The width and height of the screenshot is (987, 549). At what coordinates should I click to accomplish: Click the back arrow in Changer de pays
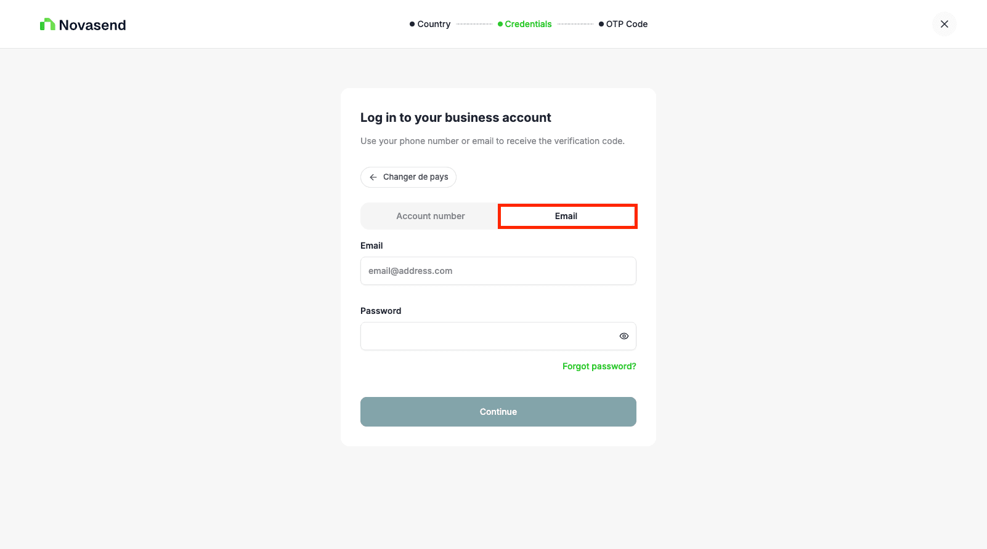click(x=373, y=177)
